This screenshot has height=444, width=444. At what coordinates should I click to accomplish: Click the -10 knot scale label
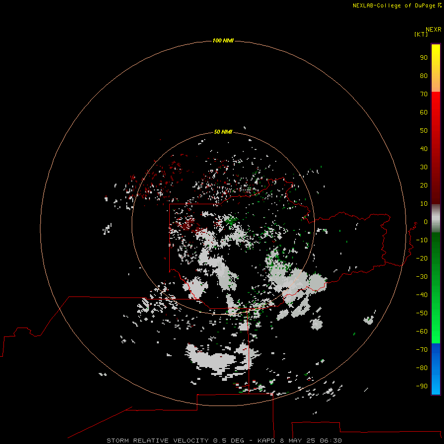[x=422, y=240]
